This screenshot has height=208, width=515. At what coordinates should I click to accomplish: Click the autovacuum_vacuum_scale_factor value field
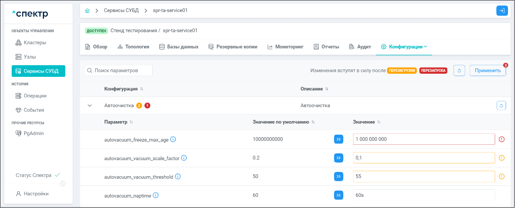point(424,158)
